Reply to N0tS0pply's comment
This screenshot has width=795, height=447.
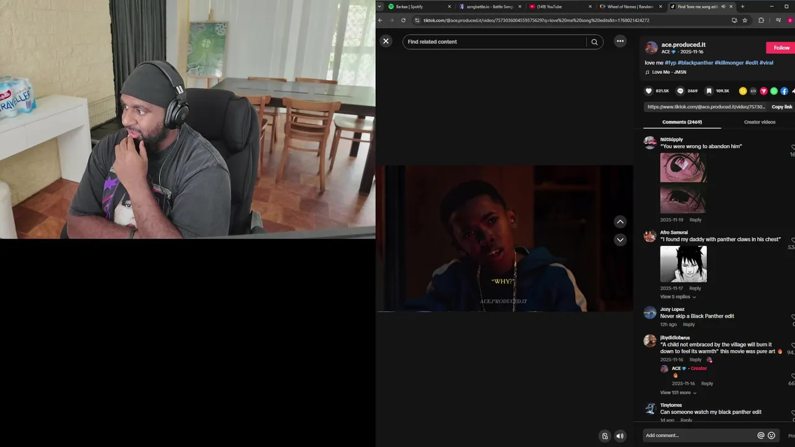[x=695, y=220]
